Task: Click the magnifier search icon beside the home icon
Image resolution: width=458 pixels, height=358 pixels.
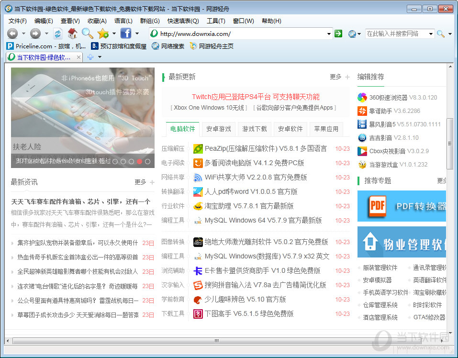Action: pos(87,34)
